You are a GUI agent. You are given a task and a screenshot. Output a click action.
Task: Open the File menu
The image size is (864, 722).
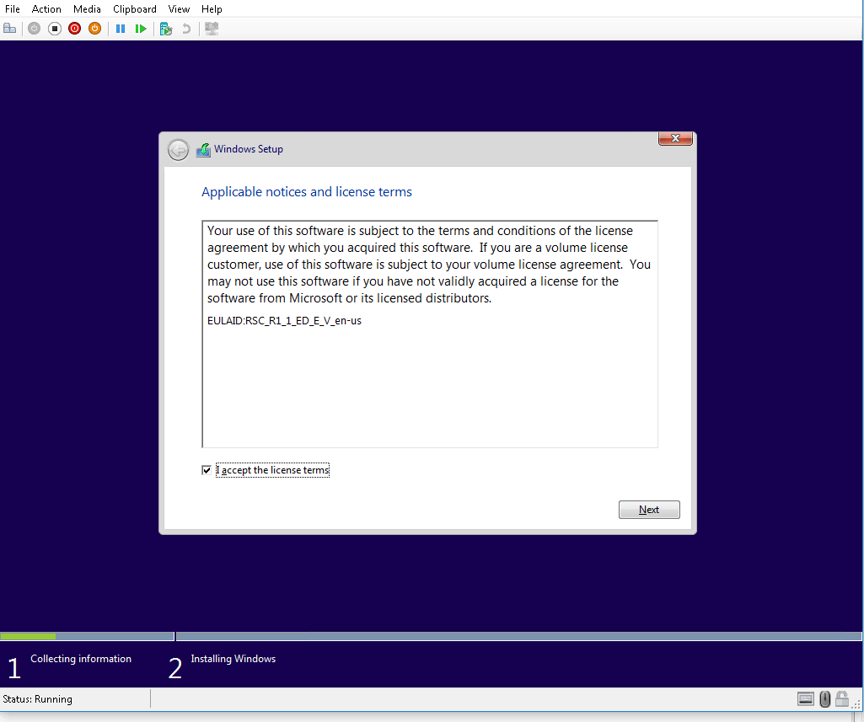click(12, 9)
